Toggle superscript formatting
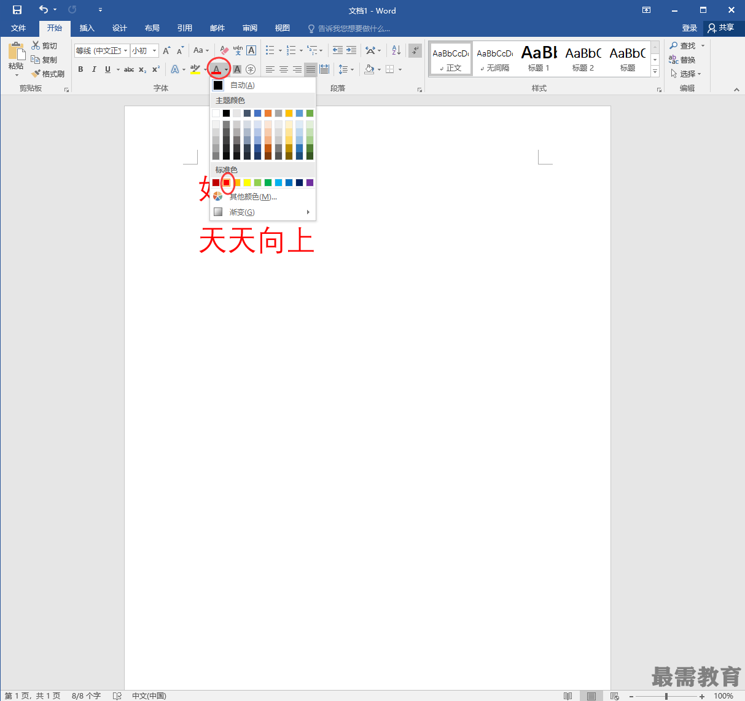Viewport: 745px width, 701px height. [156, 69]
